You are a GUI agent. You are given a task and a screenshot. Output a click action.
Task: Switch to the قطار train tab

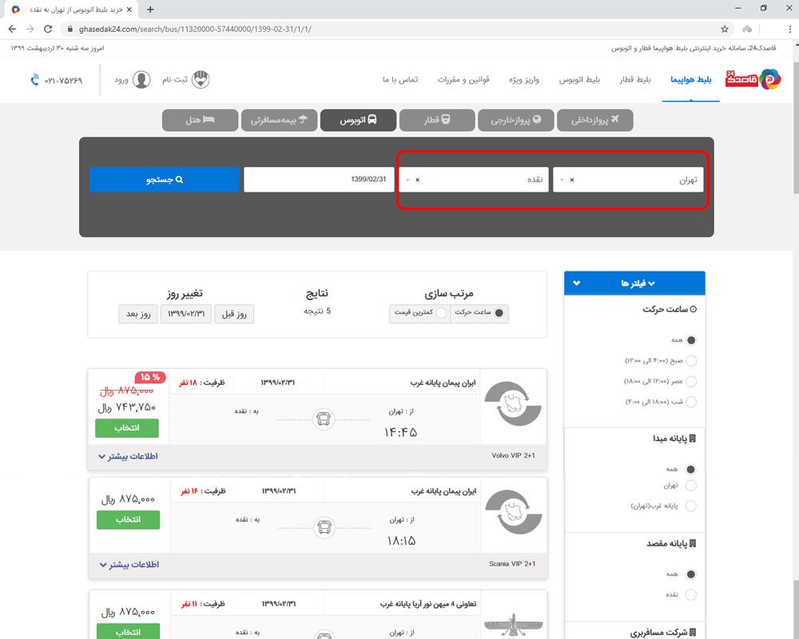pyautogui.click(x=436, y=121)
